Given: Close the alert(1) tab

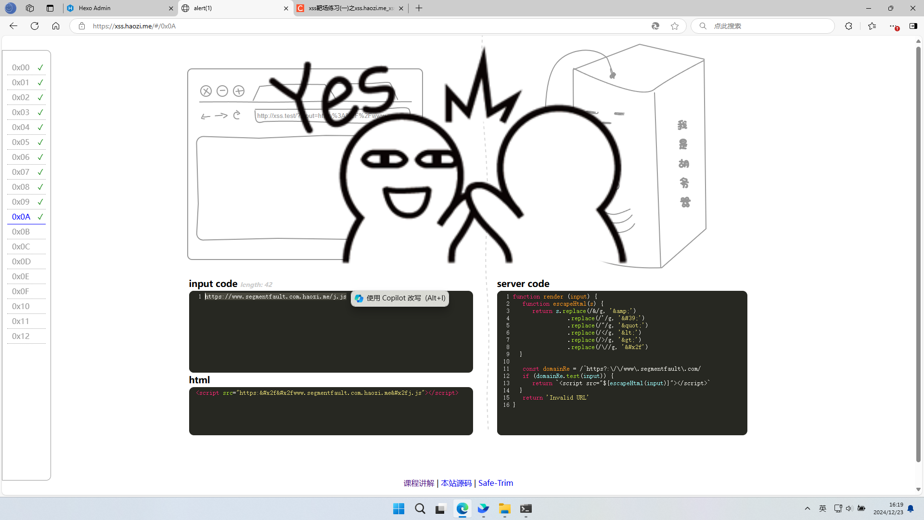Looking at the screenshot, I should (286, 8).
